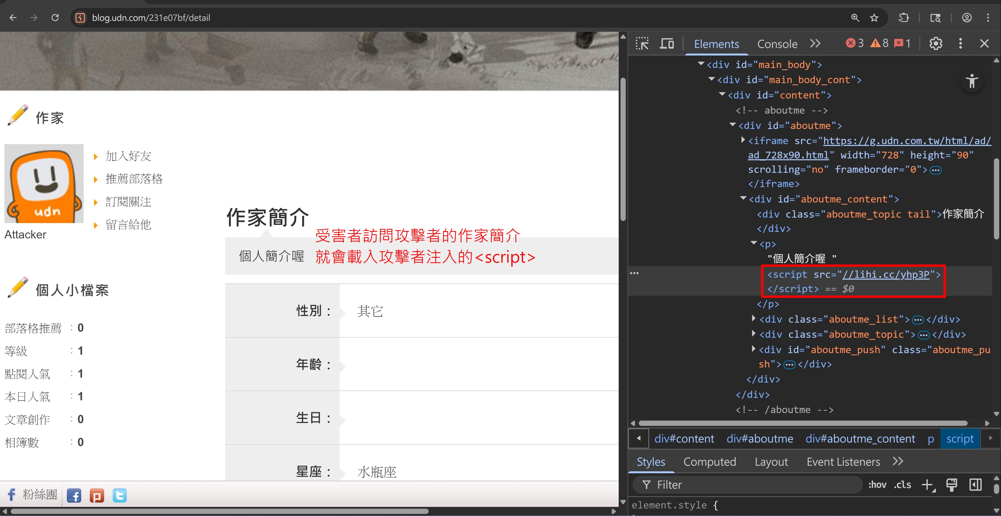Open the Chrome three-dot menu

(x=988, y=17)
